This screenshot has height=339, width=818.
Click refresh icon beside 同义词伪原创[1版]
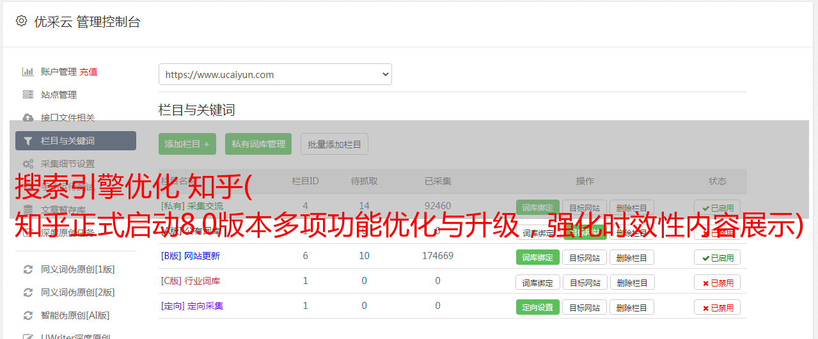click(28, 269)
